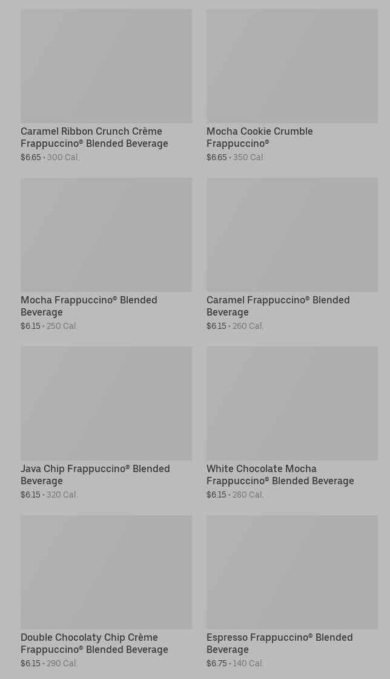The image size is (390, 679).
Task: Select the Mocha Frappuccino Blended Beverage image
Action: tap(106, 234)
